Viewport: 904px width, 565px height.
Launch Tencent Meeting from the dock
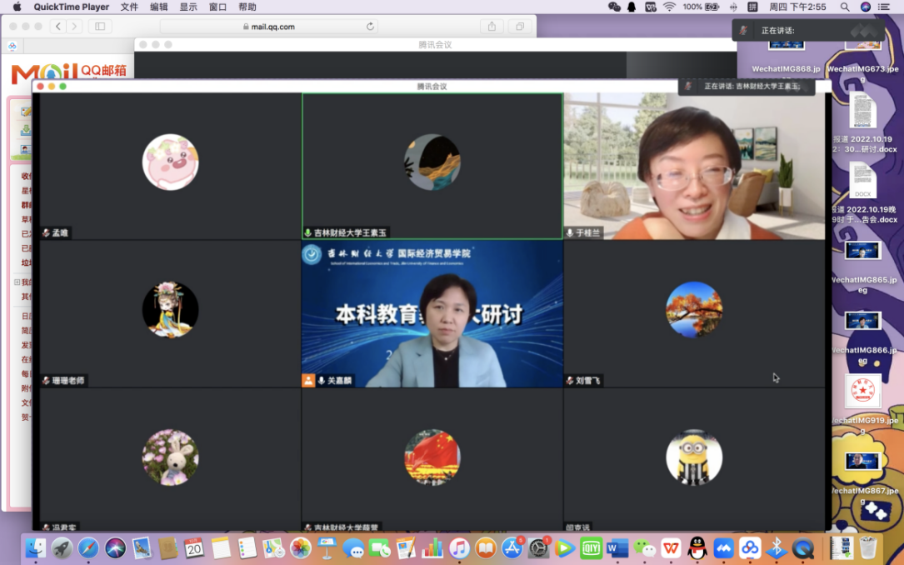pos(723,548)
